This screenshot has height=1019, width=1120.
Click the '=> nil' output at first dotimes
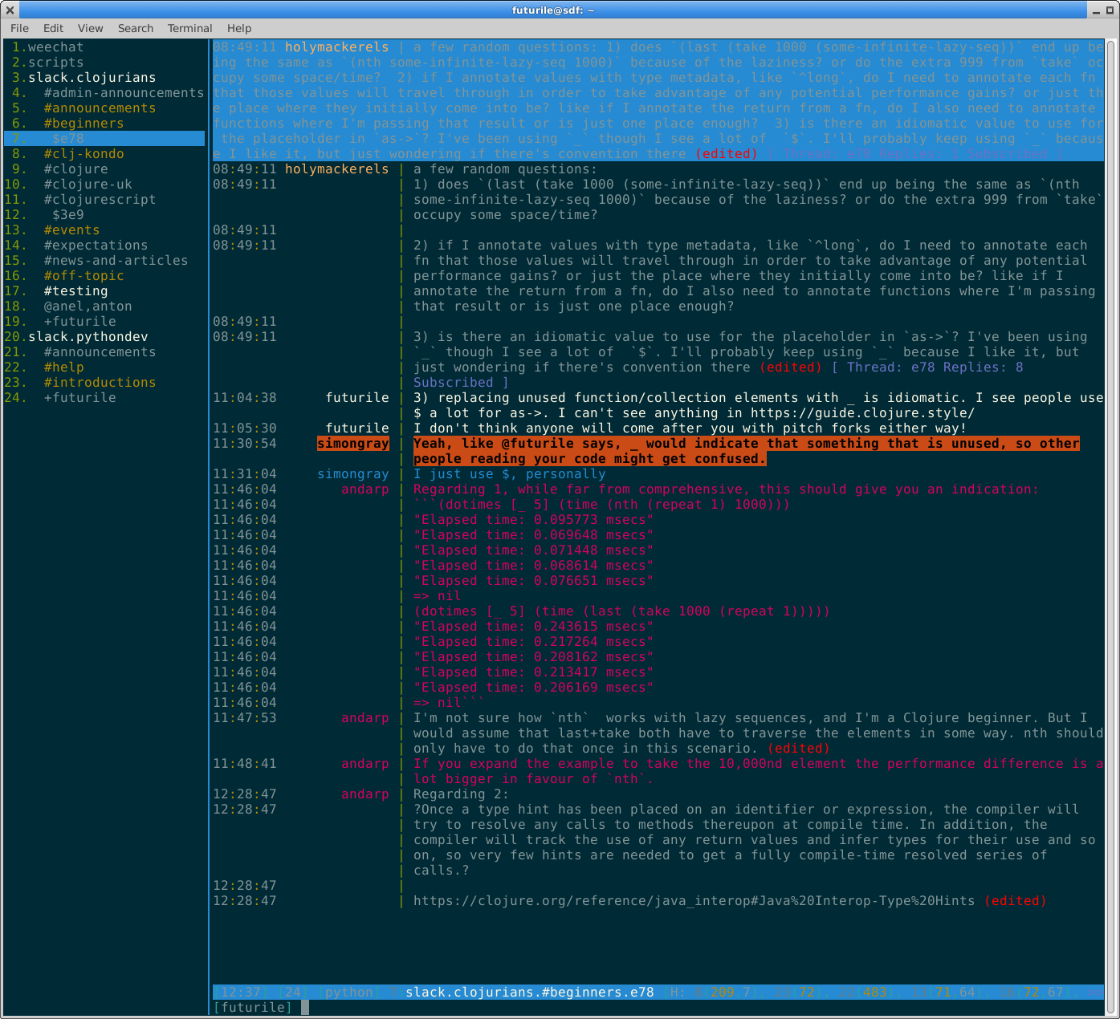click(438, 596)
